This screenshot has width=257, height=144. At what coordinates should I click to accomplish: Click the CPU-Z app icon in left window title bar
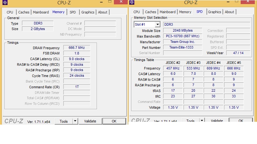pyautogui.click(x=5, y=2)
